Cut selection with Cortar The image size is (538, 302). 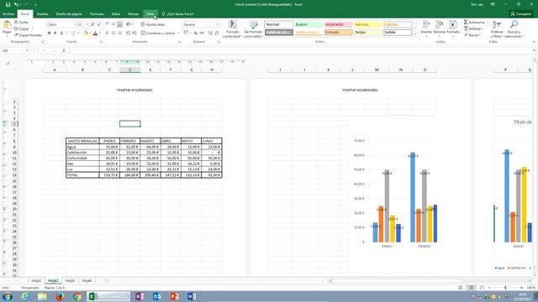click(22, 23)
